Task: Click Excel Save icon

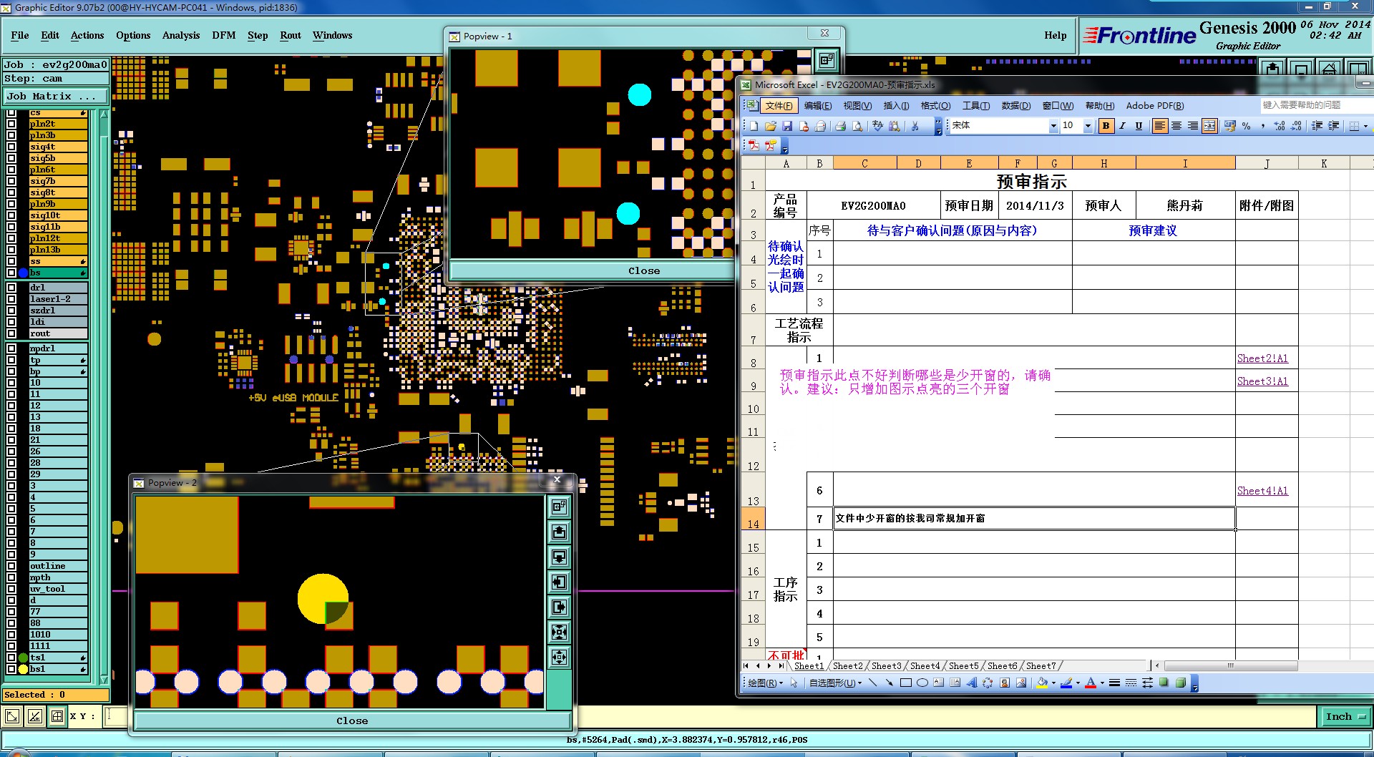Action: (x=787, y=126)
